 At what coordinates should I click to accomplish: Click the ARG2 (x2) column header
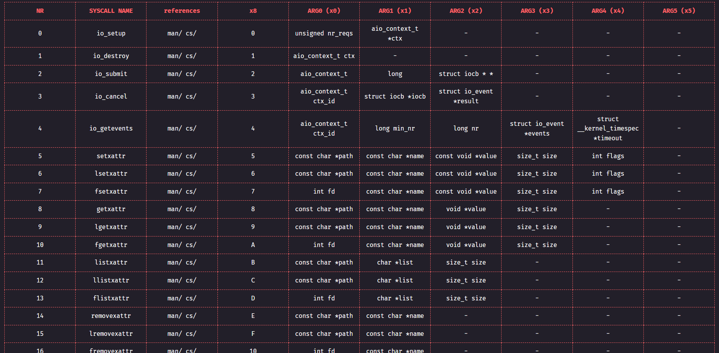[466, 11]
